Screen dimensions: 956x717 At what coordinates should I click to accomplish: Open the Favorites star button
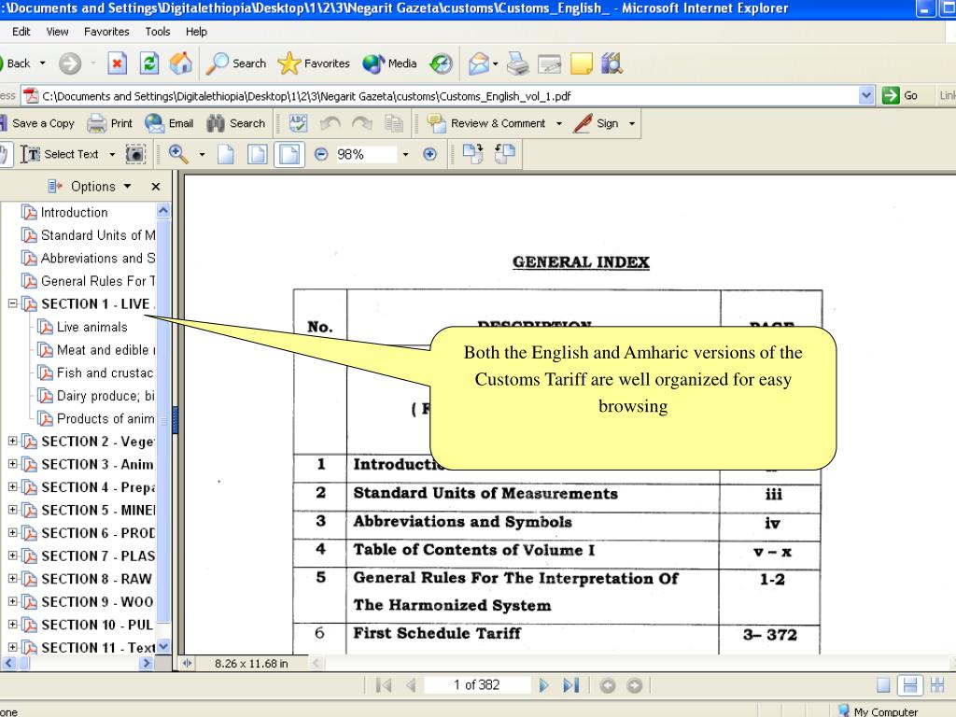click(314, 63)
